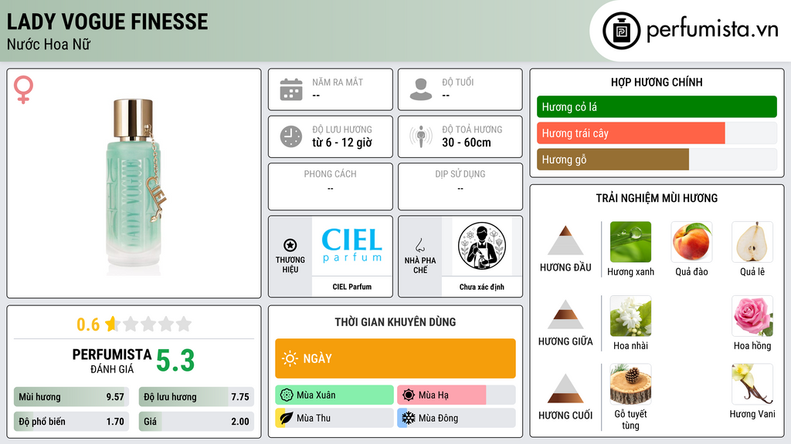Click the ĐỘ TUỔI label
Viewport: 791px width, 444px height.
[458, 82]
